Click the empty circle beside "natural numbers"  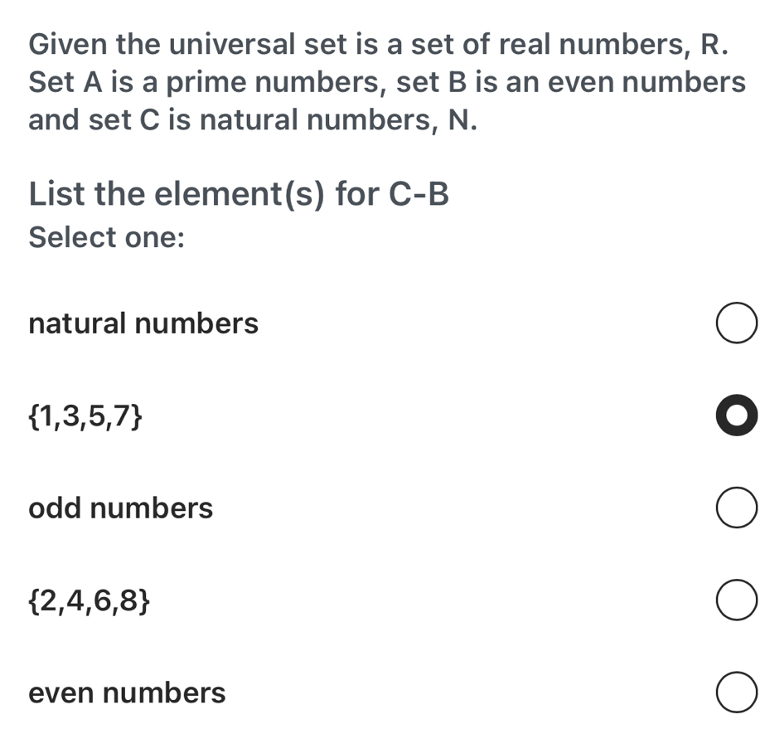pos(736,323)
